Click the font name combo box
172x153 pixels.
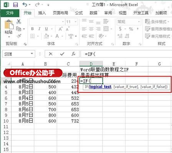point(47,22)
